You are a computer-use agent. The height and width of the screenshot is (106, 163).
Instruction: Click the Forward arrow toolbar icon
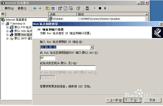click(40, 8)
